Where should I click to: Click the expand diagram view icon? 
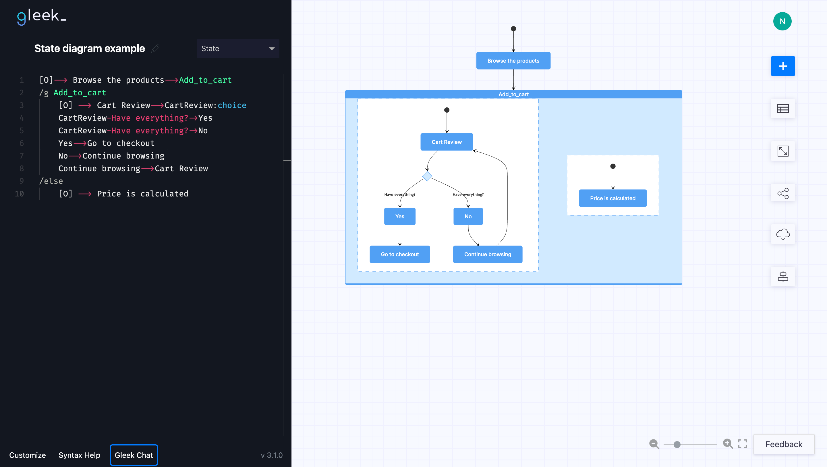(783, 151)
